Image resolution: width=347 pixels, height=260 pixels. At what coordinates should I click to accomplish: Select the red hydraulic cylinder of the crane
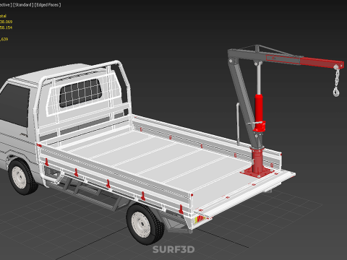tap(259, 113)
